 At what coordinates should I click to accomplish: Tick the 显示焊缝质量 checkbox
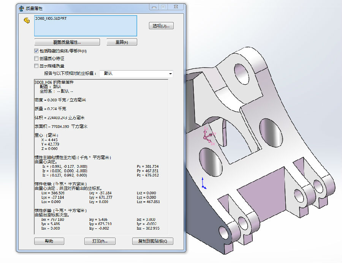pos(36,66)
